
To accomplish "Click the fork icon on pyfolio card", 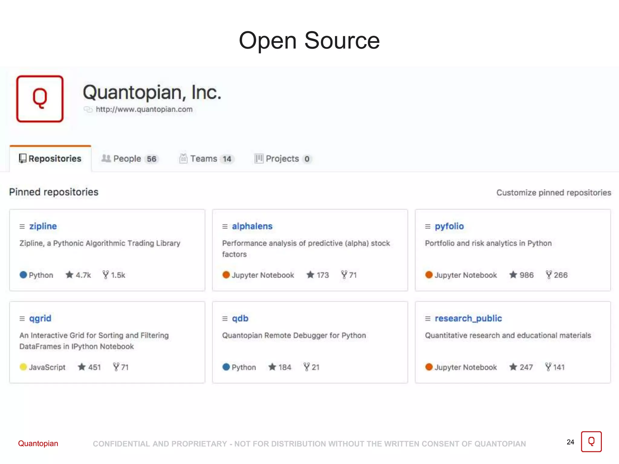I will coord(549,275).
